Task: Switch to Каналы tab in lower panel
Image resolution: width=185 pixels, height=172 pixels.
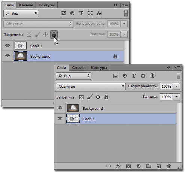Action: pyautogui.click(x=79, y=68)
